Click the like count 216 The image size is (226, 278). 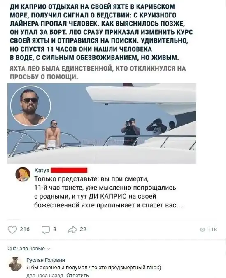point(25,229)
